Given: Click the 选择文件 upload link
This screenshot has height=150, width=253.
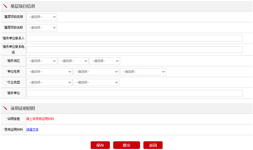Looking at the screenshot, I should 33,130.
